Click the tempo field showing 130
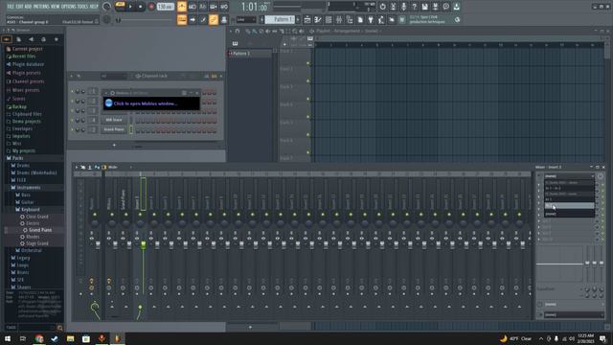 coord(165,7)
